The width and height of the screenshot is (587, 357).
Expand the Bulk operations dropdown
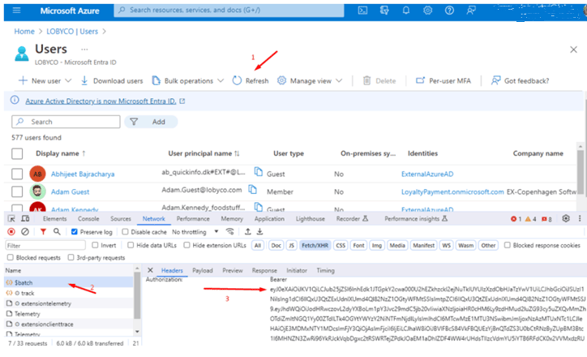click(x=221, y=80)
